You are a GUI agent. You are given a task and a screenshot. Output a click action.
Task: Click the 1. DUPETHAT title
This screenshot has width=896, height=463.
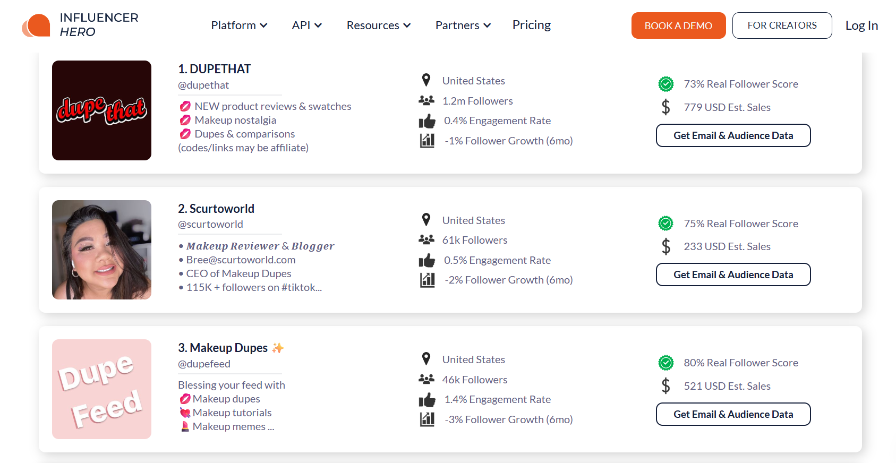[x=214, y=69]
